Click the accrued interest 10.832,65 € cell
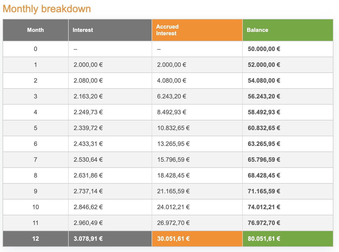The height and width of the screenshot is (252, 339). (x=173, y=128)
